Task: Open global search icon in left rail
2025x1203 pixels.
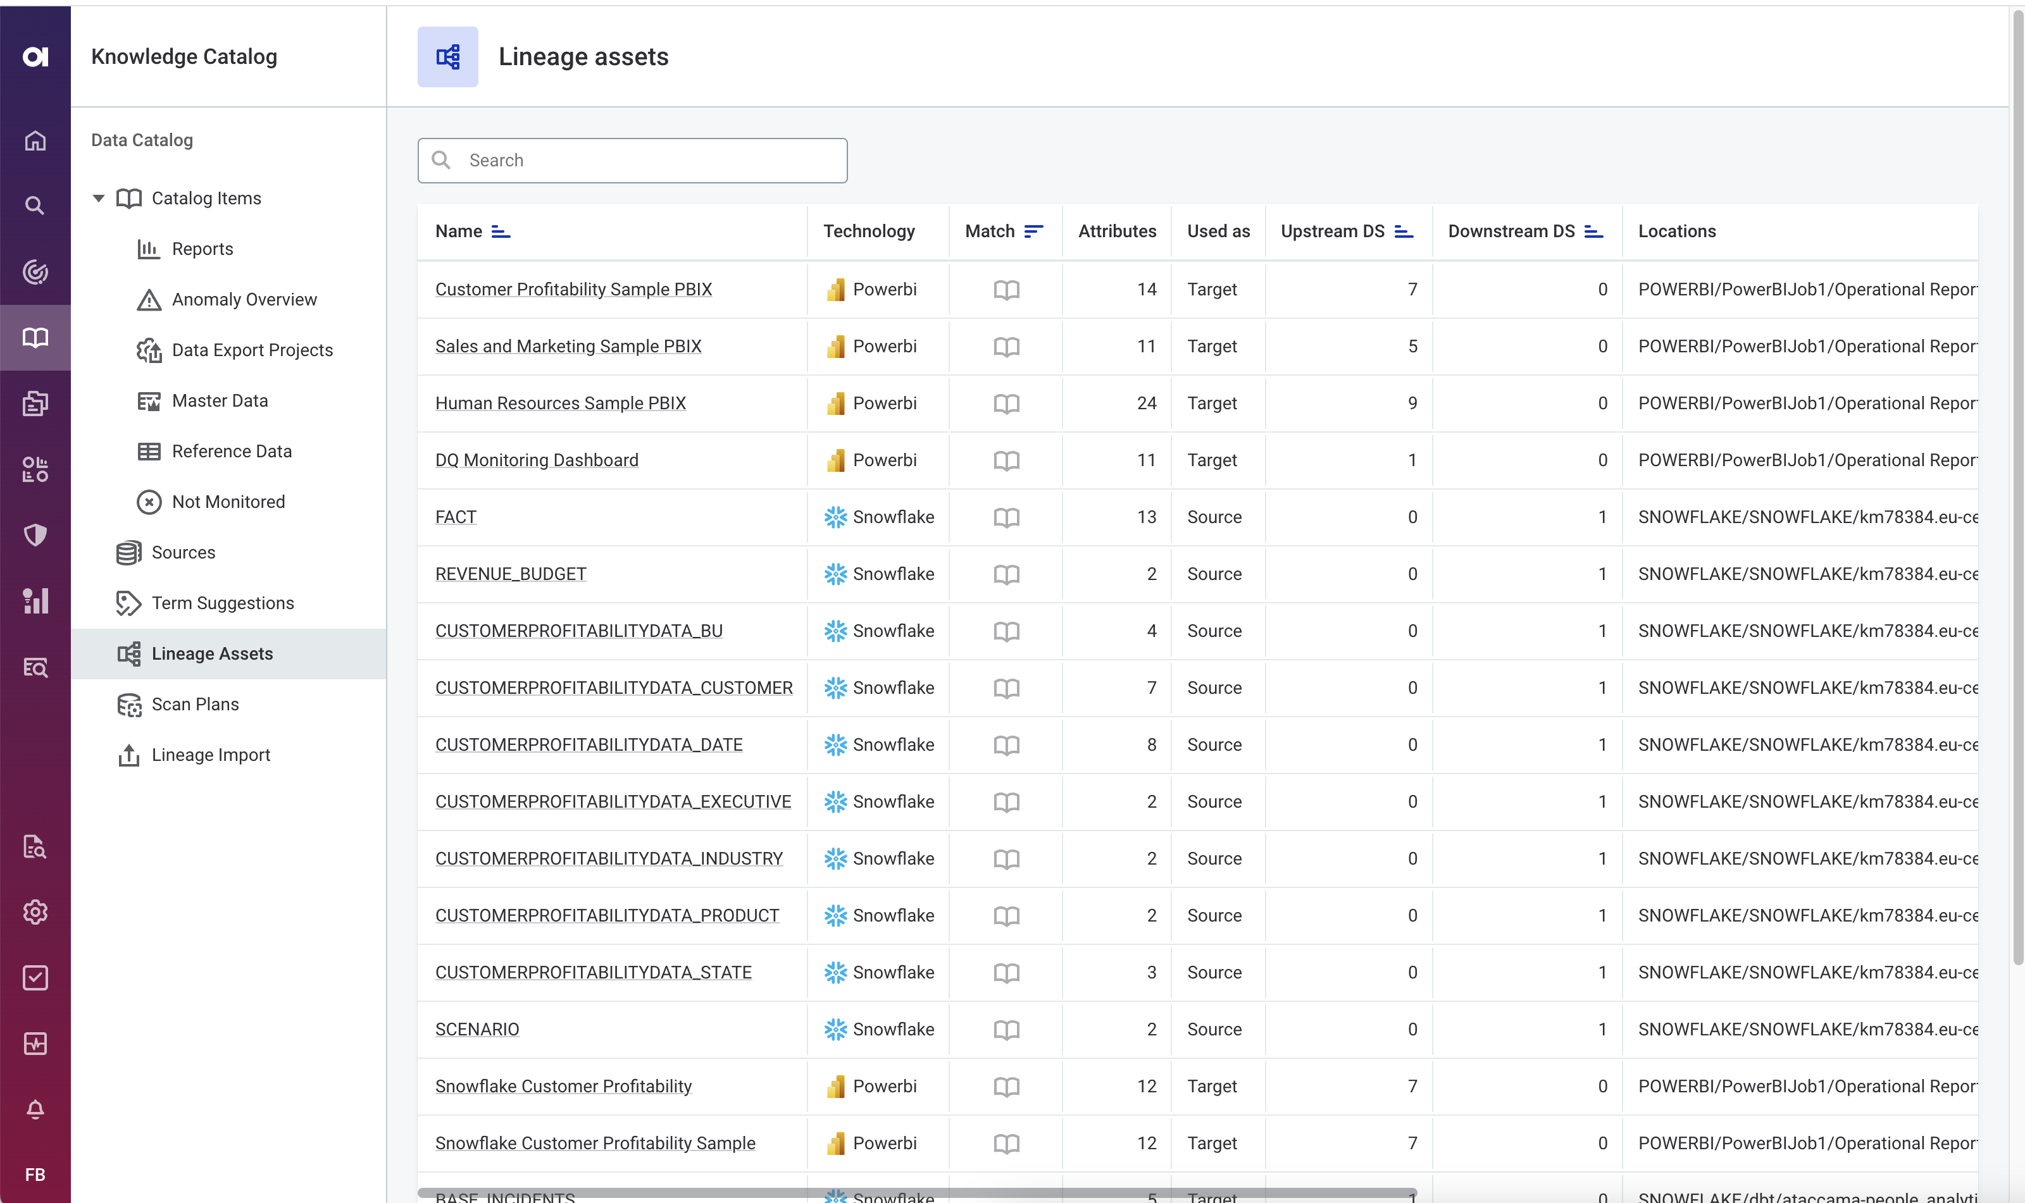Action: click(35, 206)
